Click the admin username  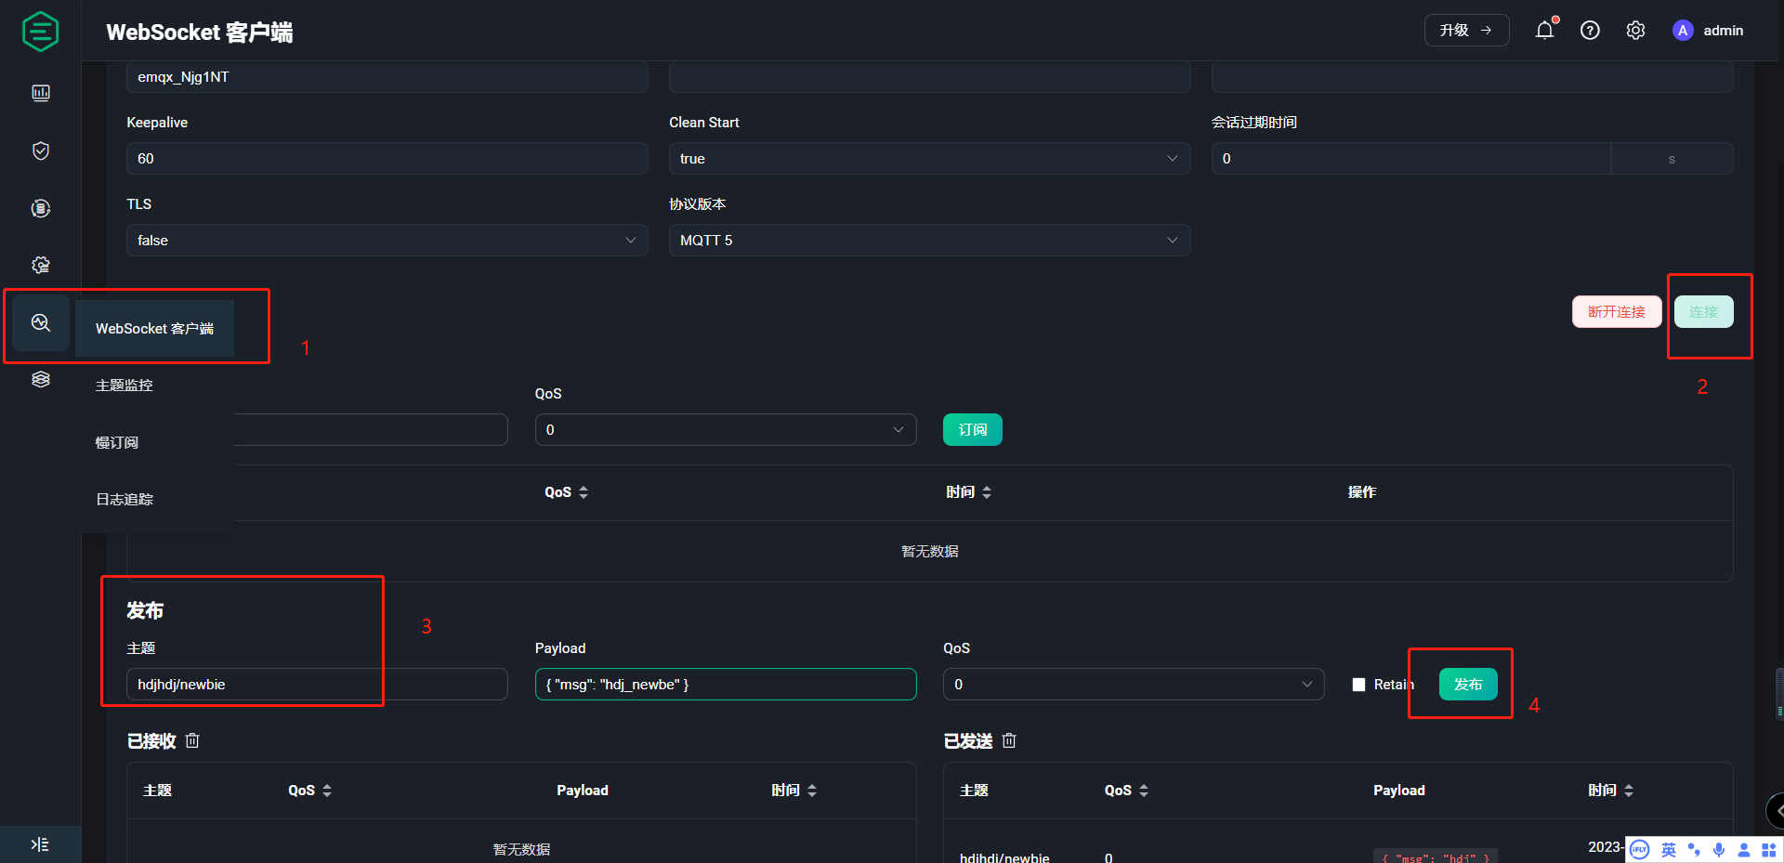tap(1723, 31)
